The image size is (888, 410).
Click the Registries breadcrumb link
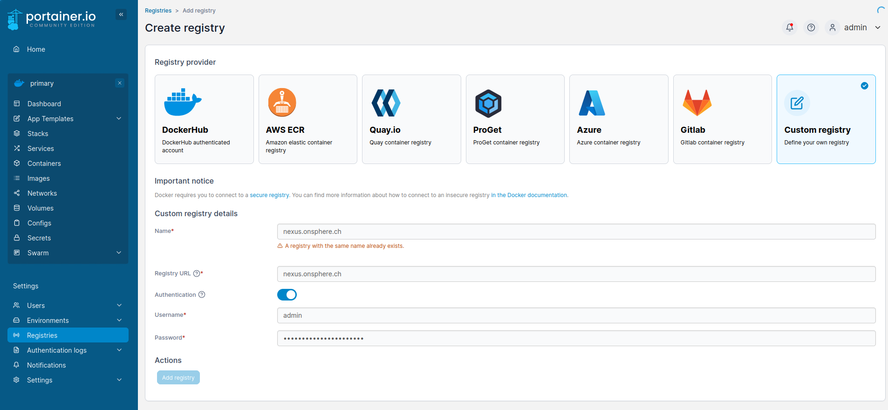(158, 11)
